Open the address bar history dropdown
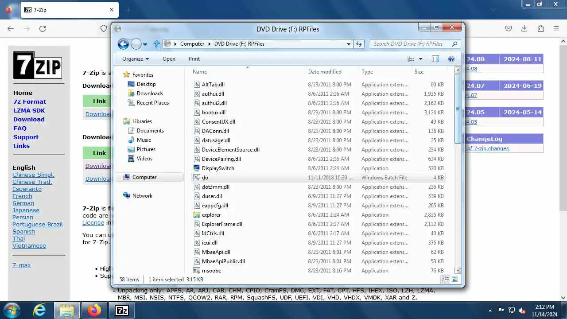 (349, 44)
